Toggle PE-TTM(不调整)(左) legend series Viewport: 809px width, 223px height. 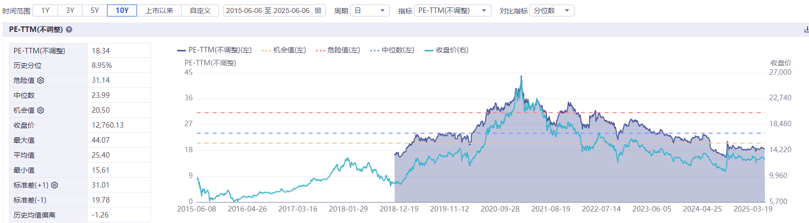(214, 50)
